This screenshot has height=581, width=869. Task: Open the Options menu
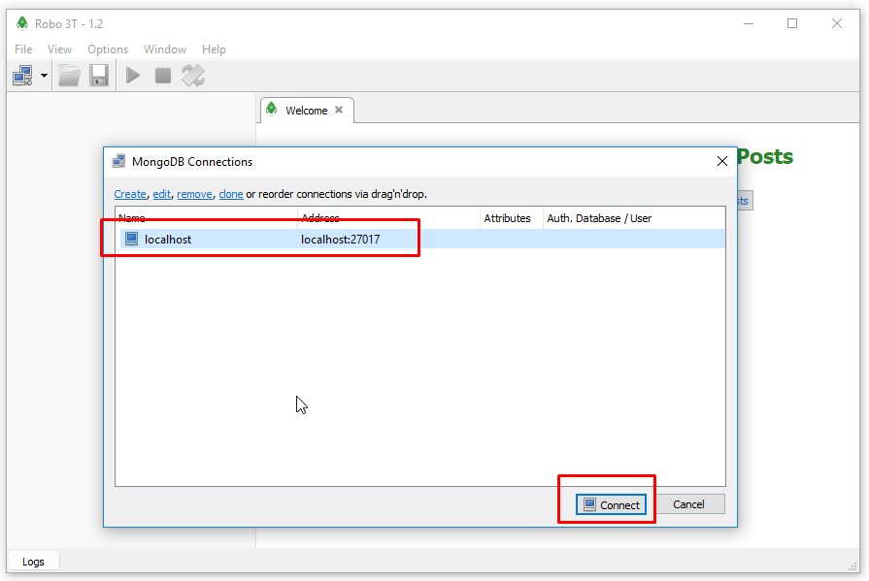(108, 49)
